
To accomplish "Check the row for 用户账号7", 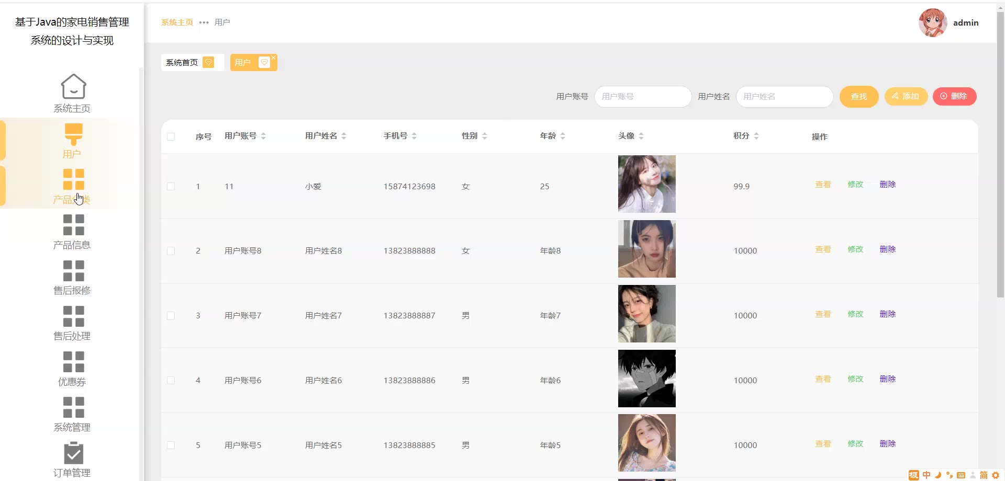I will pos(171,316).
